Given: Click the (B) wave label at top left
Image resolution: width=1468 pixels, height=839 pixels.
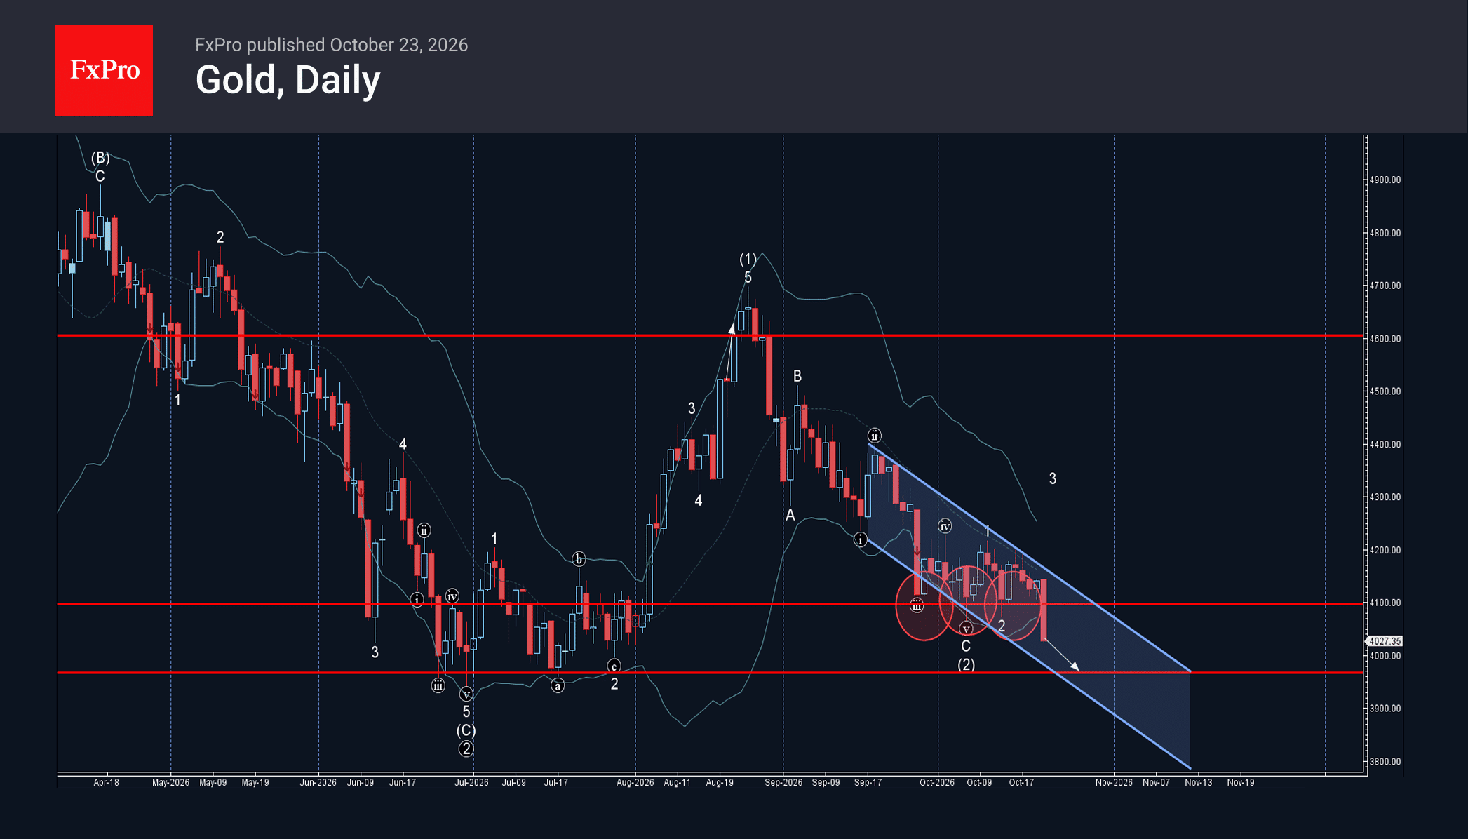Looking at the screenshot, I should coord(100,158).
